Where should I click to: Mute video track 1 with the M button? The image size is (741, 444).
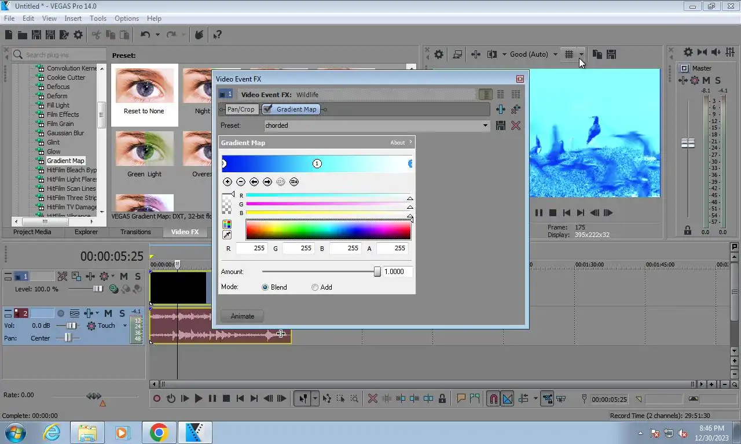pyautogui.click(x=123, y=276)
